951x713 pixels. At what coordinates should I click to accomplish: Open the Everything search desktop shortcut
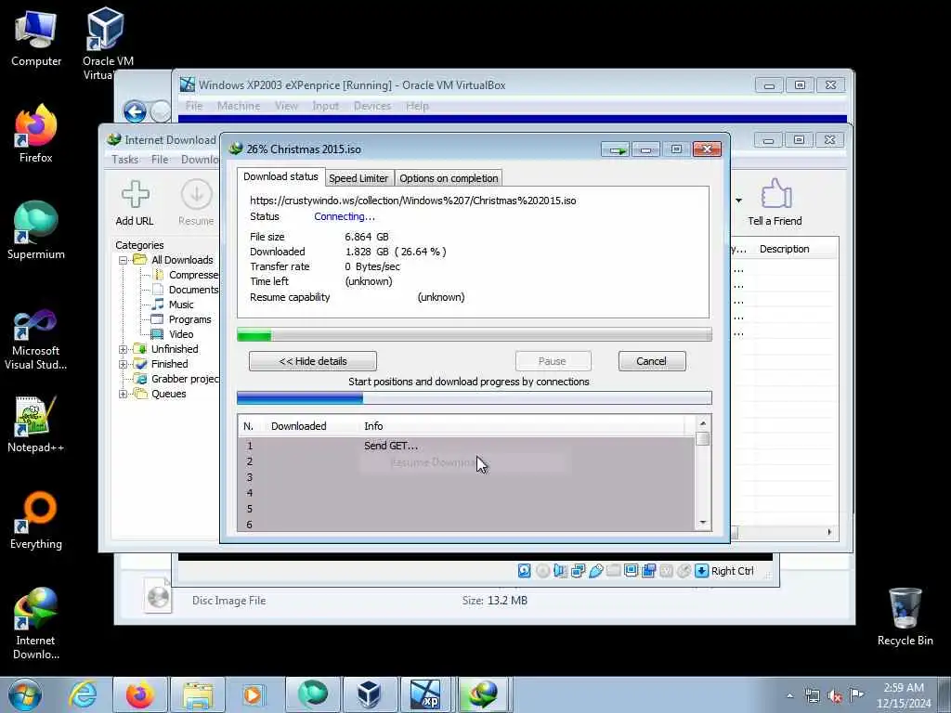pyautogui.click(x=36, y=520)
